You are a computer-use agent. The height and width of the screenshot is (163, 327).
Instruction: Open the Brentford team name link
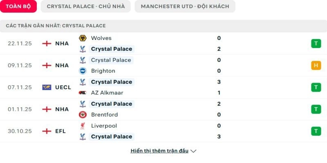pos(104,115)
